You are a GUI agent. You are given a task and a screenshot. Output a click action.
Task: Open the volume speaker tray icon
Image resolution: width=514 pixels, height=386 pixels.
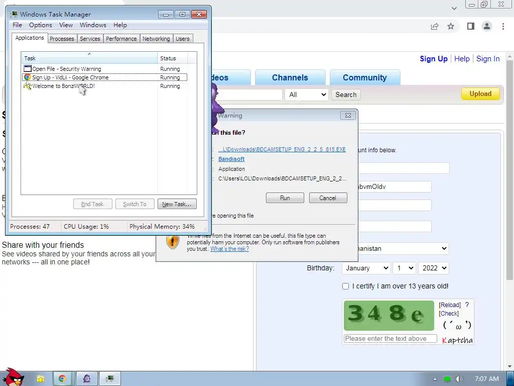coord(459,379)
